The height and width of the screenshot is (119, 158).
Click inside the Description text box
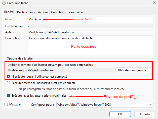(91, 45)
